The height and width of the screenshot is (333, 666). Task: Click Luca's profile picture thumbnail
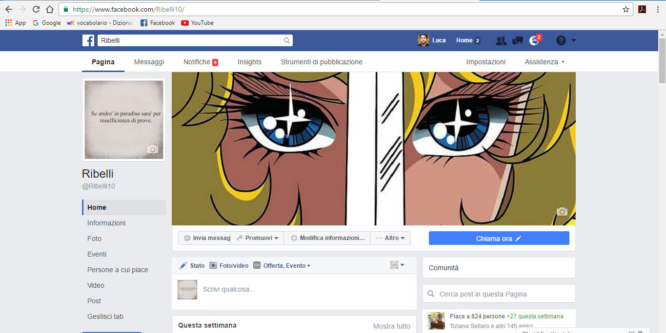point(423,40)
